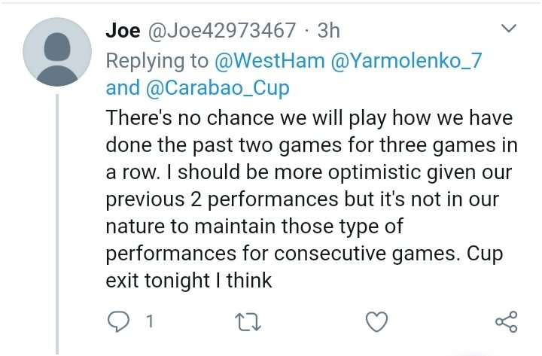This screenshot has width=542, height=356.
Task: Click the tweet's last line "exit tonight I think"
Action: (189, 280)
